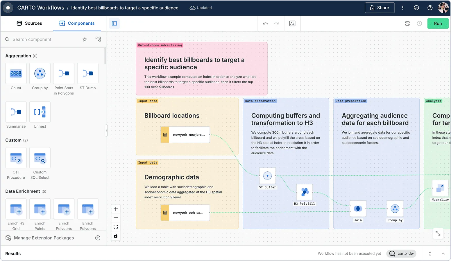Toggle the left sidebar panel visibility
Viewport: 451px width, 261px height.
(114, 23)
